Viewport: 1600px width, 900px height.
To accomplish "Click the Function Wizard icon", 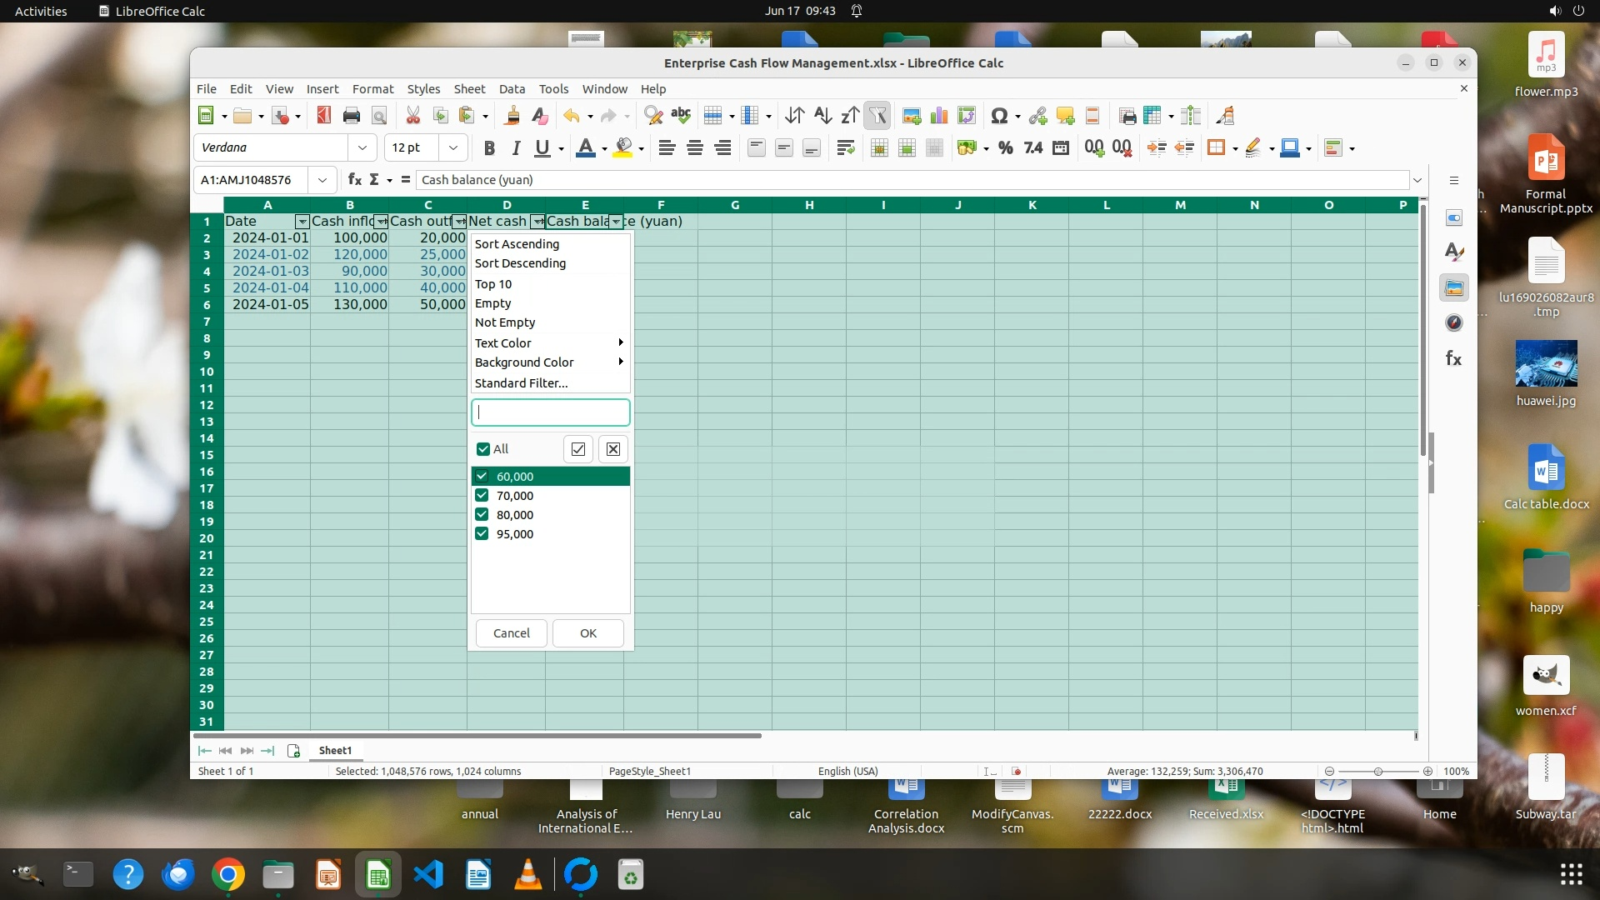I will pyautogui.click(x=354, y=179).
